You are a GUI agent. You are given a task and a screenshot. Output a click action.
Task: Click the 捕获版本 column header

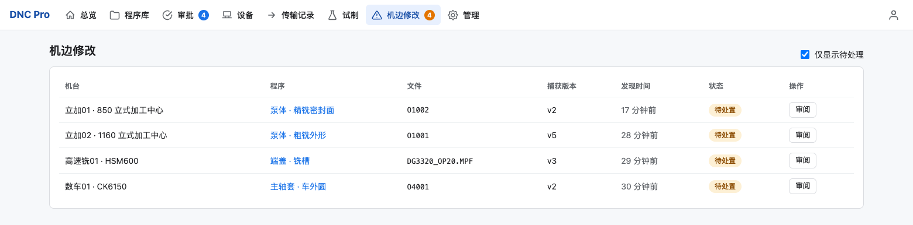562,86
